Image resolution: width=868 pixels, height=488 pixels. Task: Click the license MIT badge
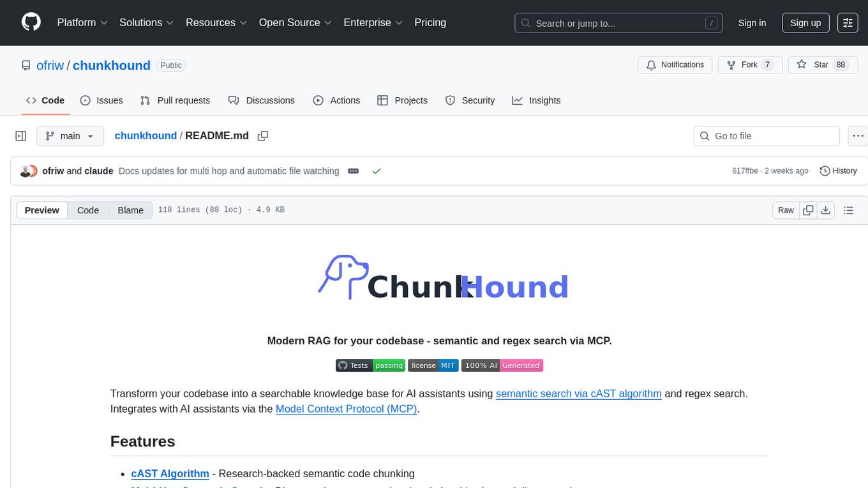coord(433,365)
